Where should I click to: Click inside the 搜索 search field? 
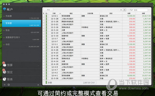139,10
